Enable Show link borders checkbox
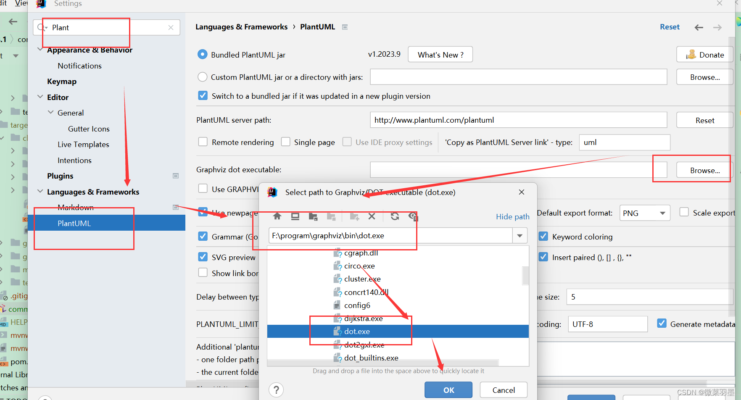741x400 pixels. (x=203, y=272)
